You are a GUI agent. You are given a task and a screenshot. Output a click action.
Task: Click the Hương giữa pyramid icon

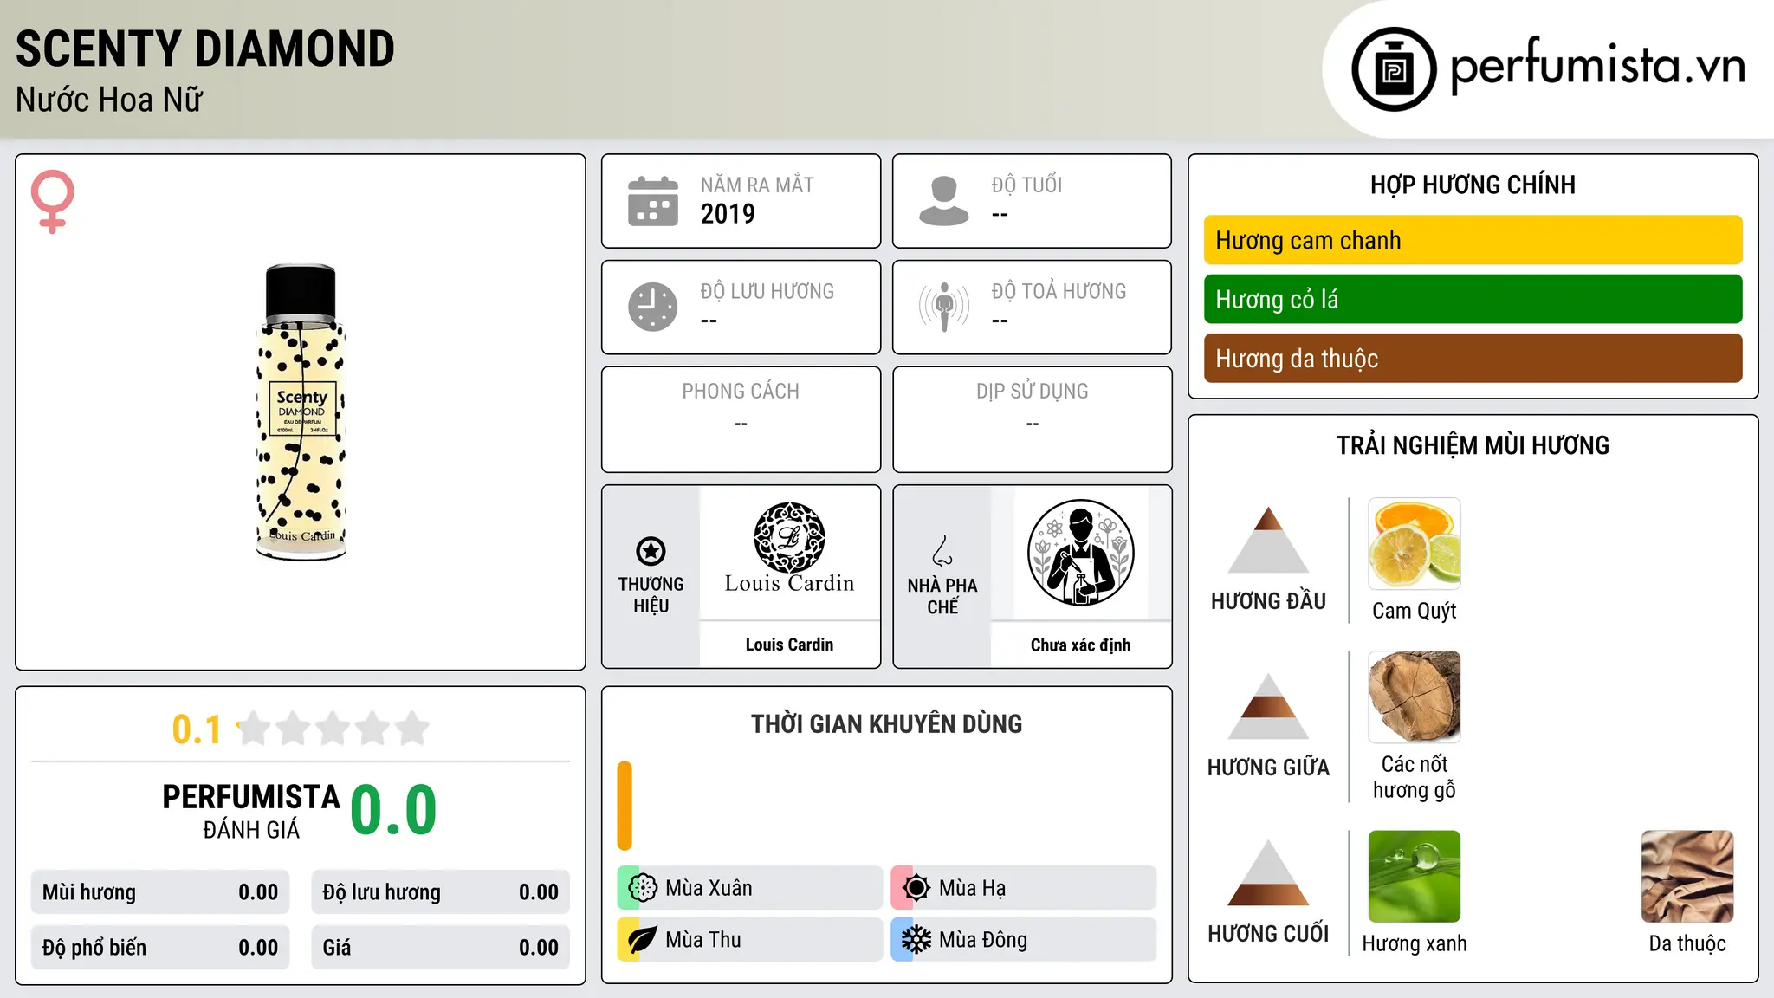coord(1268,706)
